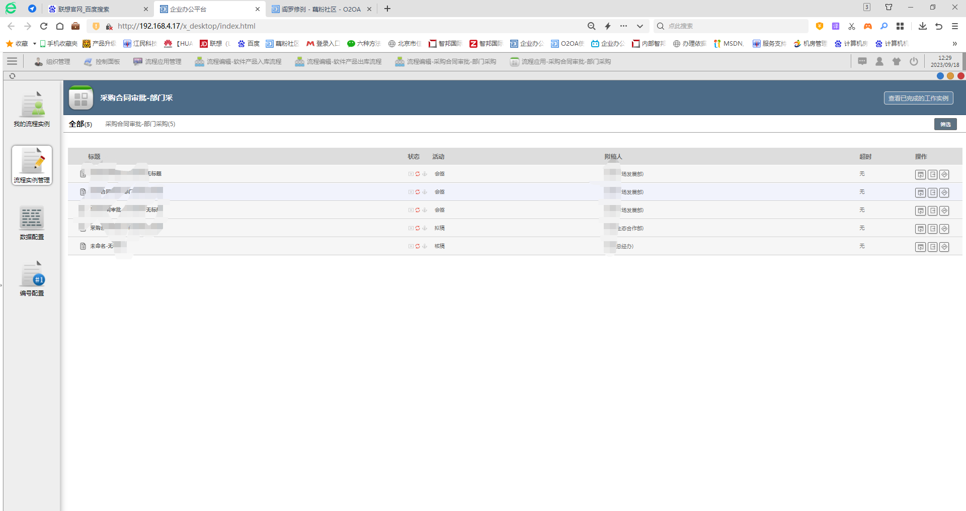Sort by the 标题 column header

(94, 157)
